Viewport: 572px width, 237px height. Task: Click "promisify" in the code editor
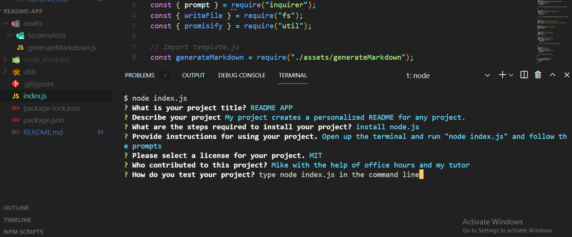tap(203, 26)
